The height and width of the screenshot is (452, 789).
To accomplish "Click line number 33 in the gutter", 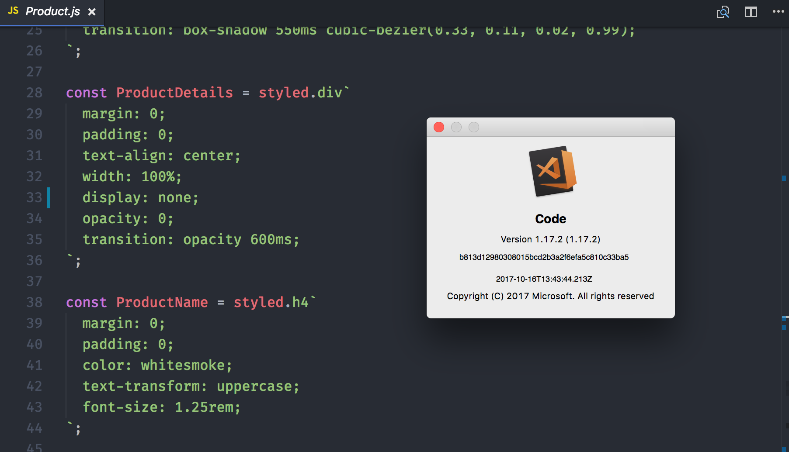I will pyautogui.click(x=34, y=197).
